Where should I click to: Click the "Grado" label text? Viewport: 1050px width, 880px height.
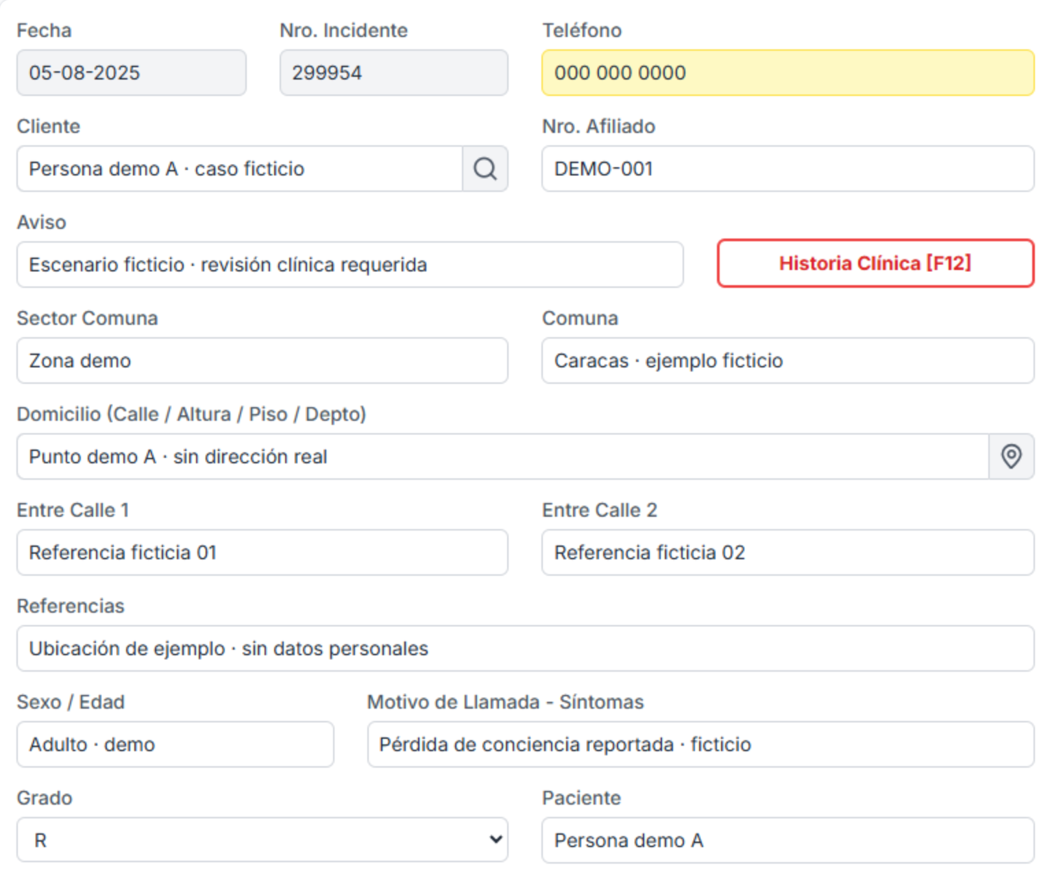[x=45, y=798]
